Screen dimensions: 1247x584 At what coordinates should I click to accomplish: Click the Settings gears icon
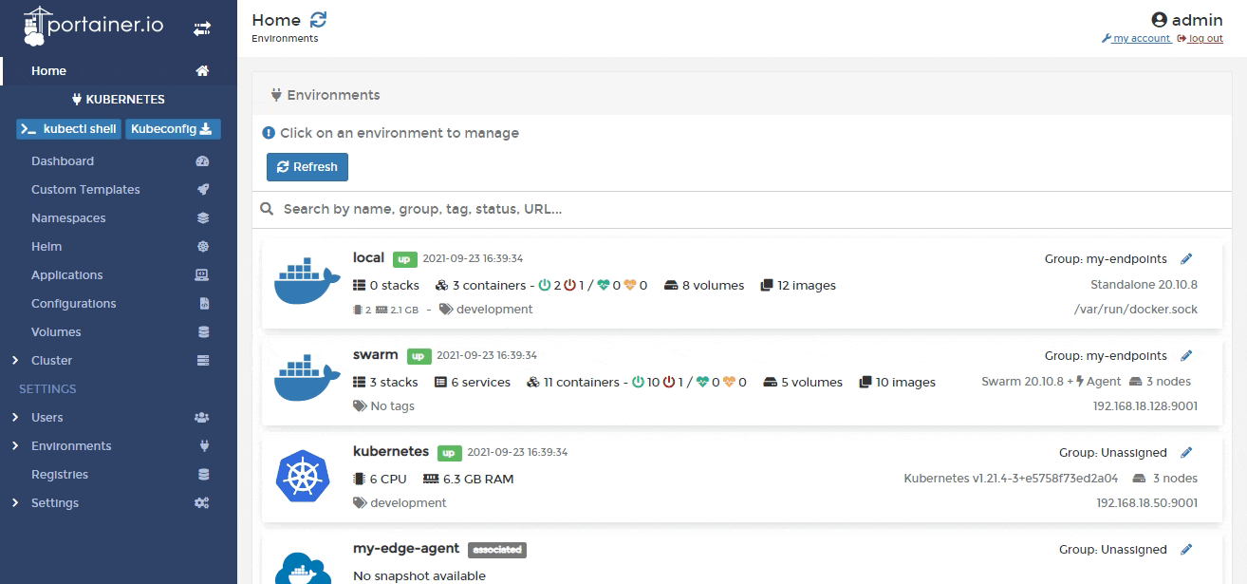point(201,503)
